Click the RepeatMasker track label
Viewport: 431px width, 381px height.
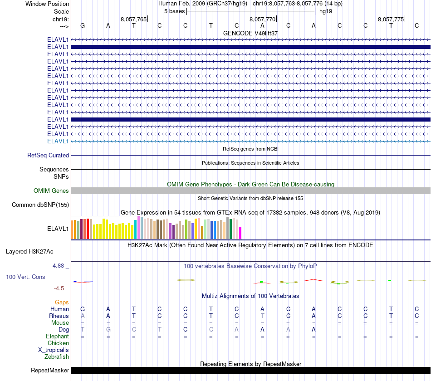(50, 371)
